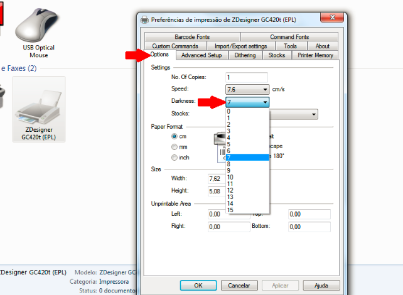
Task: Open the Custom Commands tab
Action: pos(175,46)
